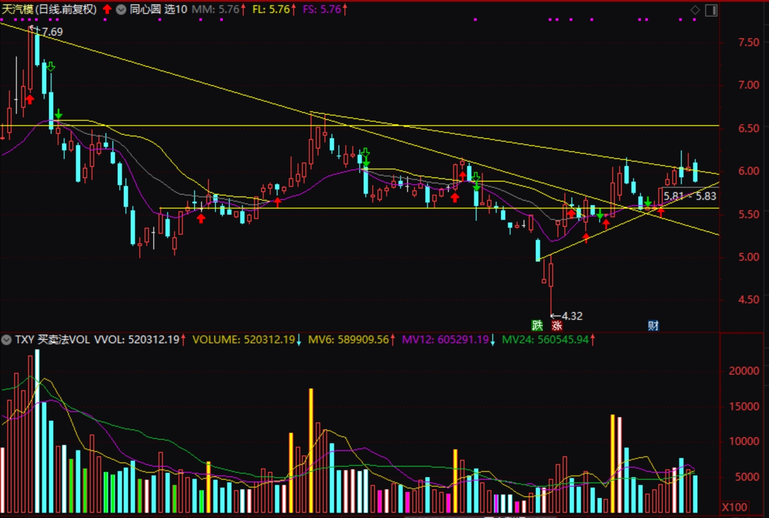Click the MV12: 605291.19 value

[445, 340]
